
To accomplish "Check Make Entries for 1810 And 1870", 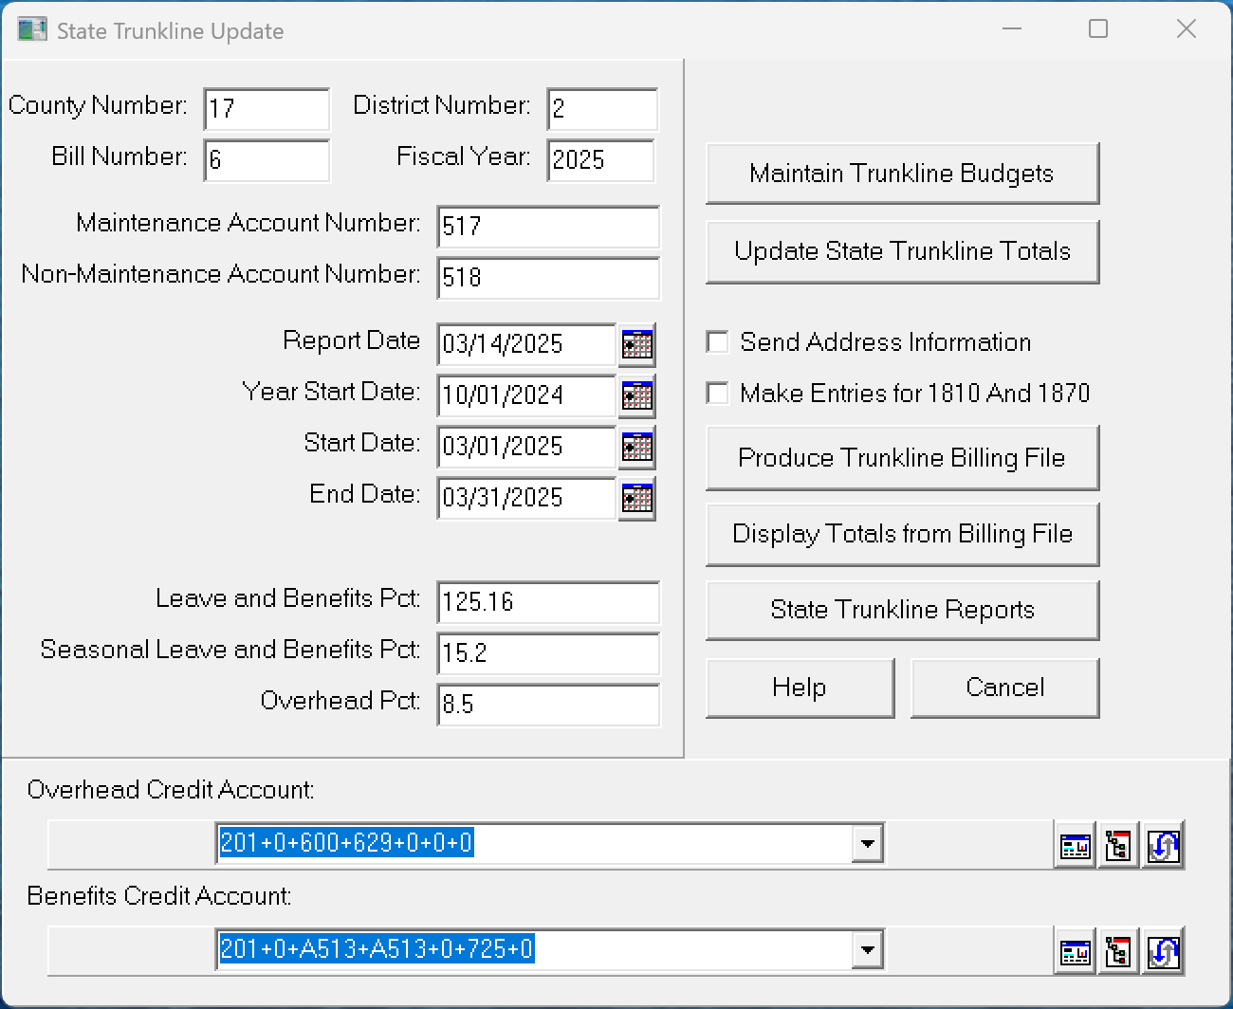I will (718, 393).
